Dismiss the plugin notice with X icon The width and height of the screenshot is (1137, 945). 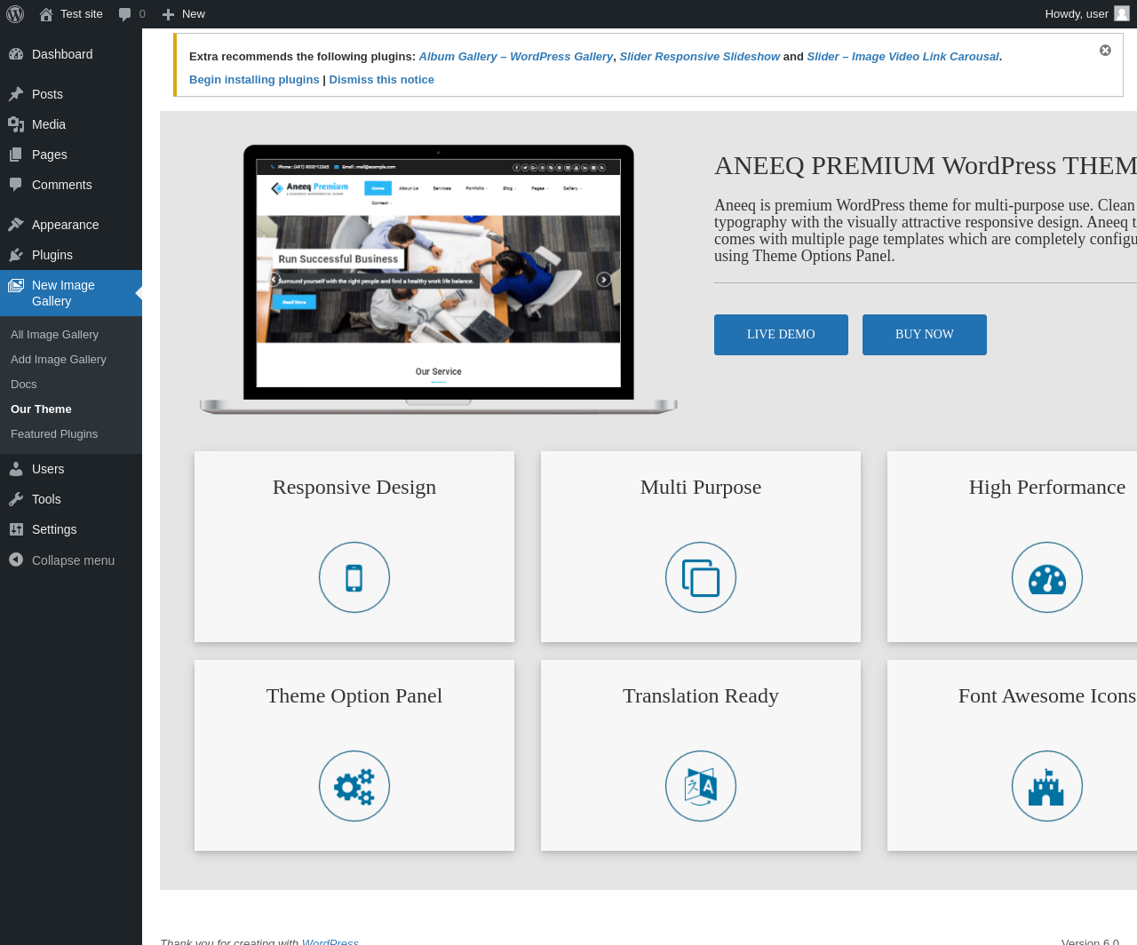[1105, 51]
